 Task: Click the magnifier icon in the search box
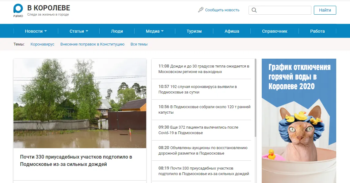[x=254, y=10]
